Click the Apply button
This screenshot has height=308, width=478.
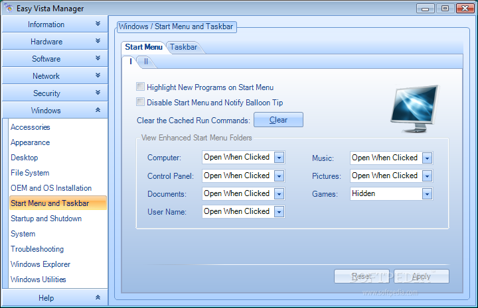[422, 276]
